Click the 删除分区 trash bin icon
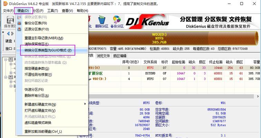The image size is (261, 138). [102, 20]
